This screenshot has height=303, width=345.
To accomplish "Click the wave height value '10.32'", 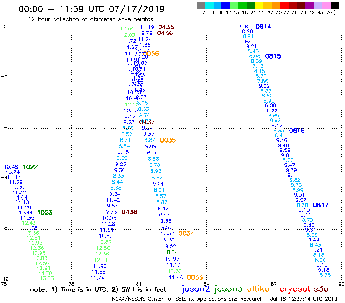I will click(167, 234).
